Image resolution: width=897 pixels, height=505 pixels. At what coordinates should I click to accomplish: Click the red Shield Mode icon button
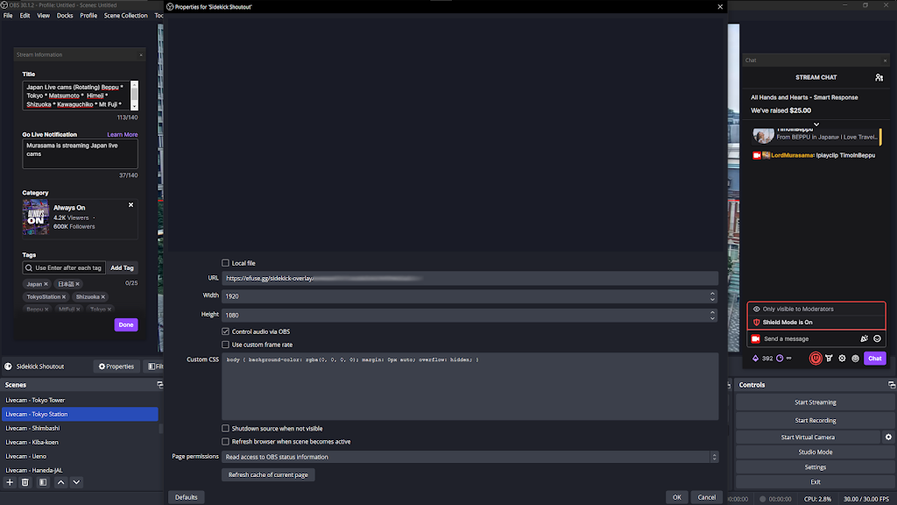coord(815,359)
